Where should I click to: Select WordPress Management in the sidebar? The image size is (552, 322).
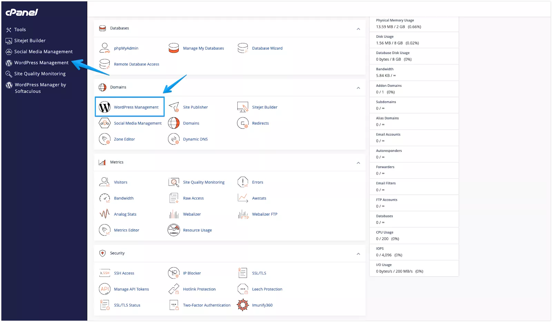41,63
